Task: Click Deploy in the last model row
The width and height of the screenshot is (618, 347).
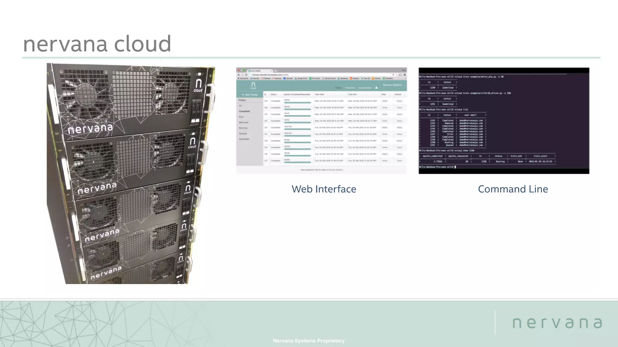Action: [x=399, y=161]
